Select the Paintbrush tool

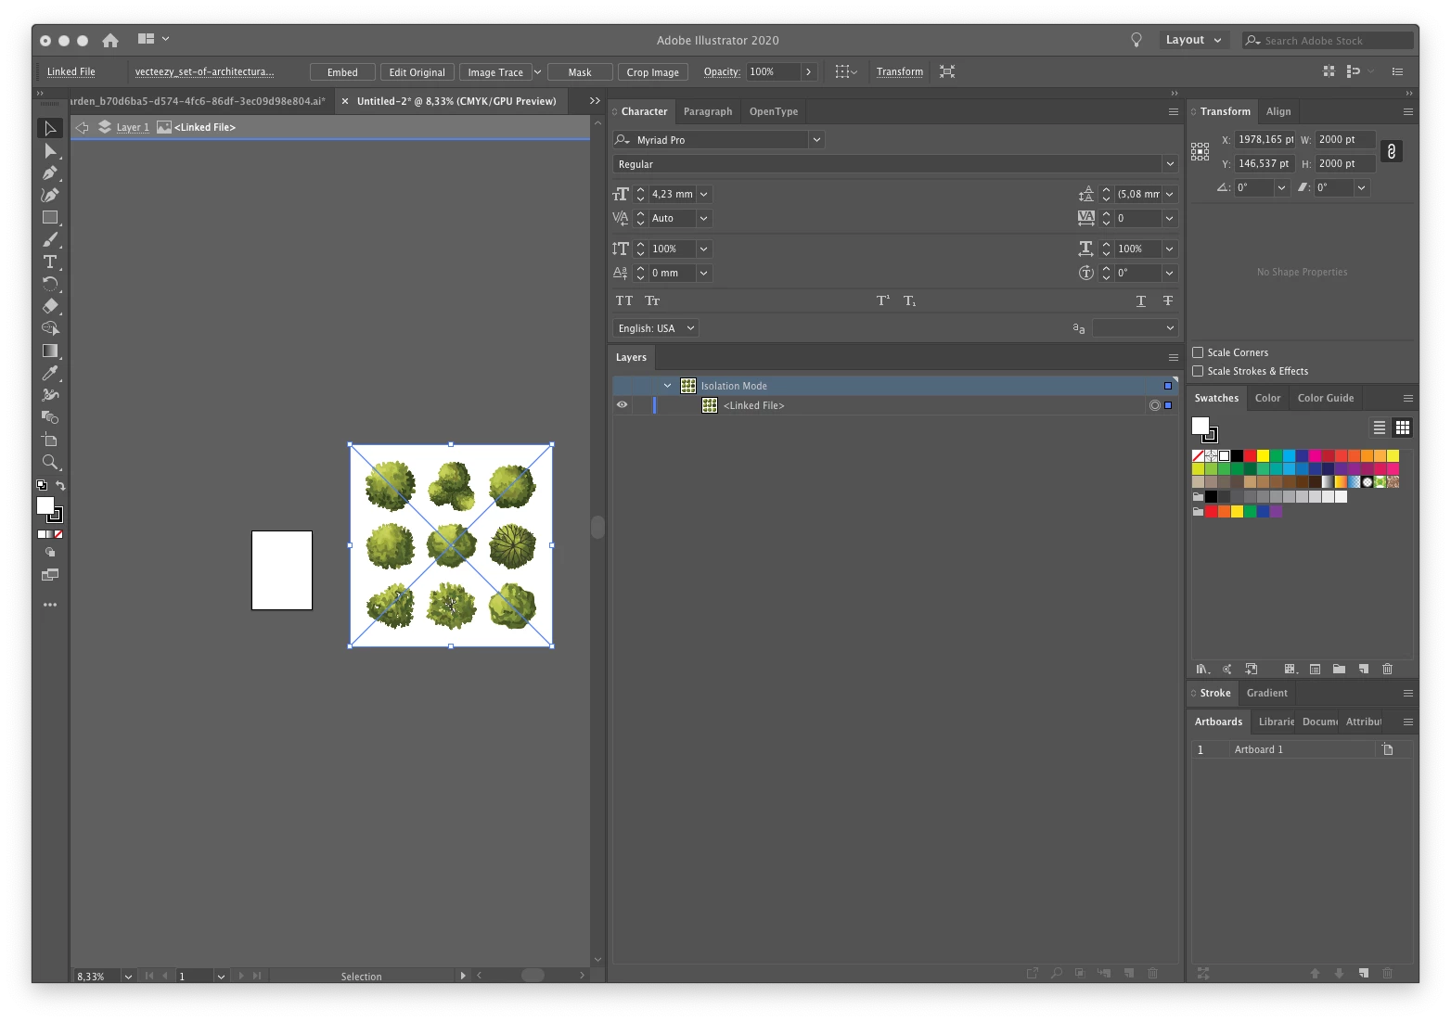coord(50,239)
